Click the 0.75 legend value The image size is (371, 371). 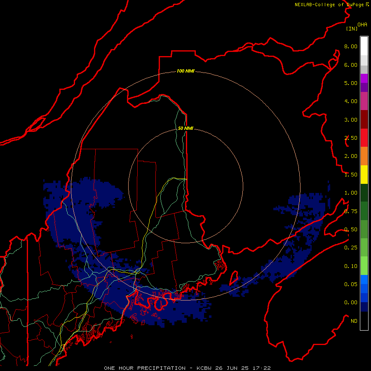(351, 211)
